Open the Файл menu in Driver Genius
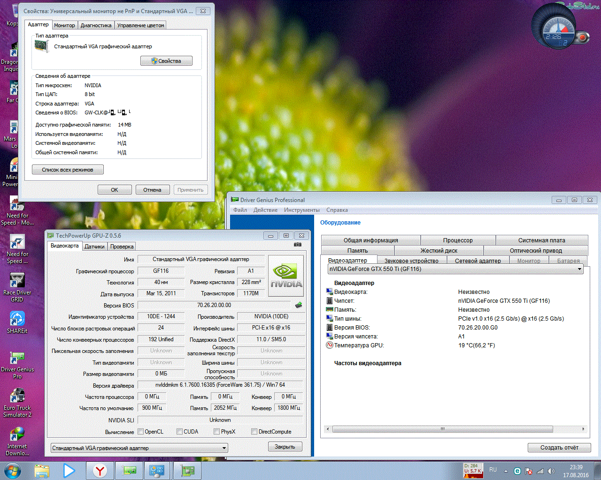 click(240, 210)
